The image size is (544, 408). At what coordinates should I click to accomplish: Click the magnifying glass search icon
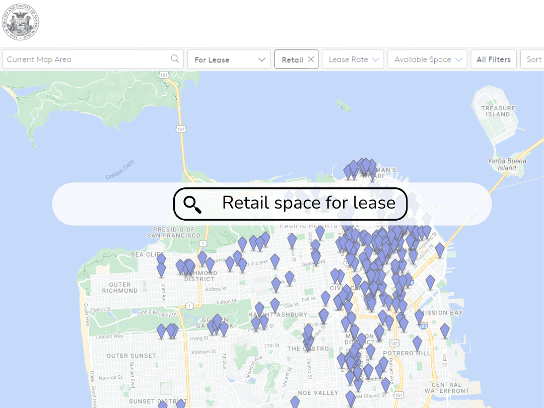pyautogui.click(x=174, y=59)
